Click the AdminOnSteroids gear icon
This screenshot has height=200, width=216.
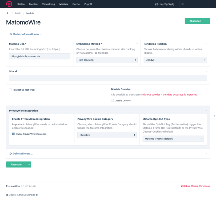tap(37, 195)
